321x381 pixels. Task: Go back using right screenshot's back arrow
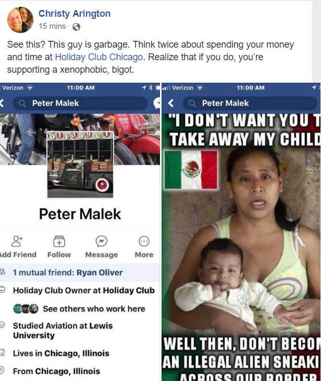coord(171,103)
